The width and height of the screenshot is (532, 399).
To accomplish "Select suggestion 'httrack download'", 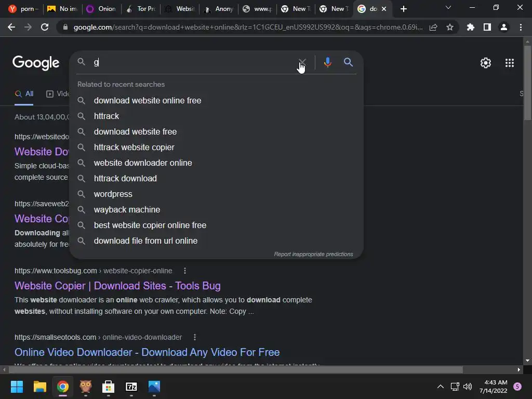I will click(x=217, y=179).
